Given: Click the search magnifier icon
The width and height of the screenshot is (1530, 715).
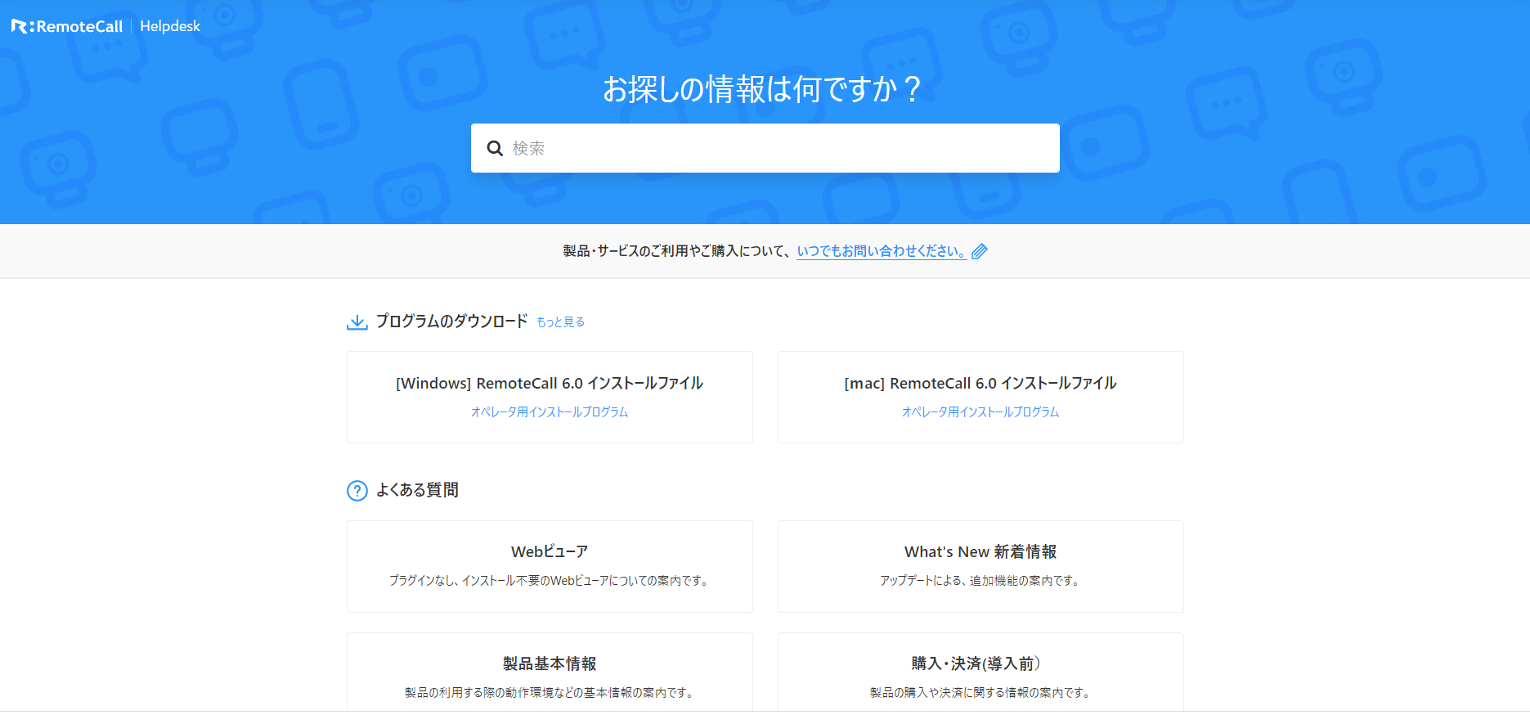Looking at the screenshot, I should (x=495, y=148).
